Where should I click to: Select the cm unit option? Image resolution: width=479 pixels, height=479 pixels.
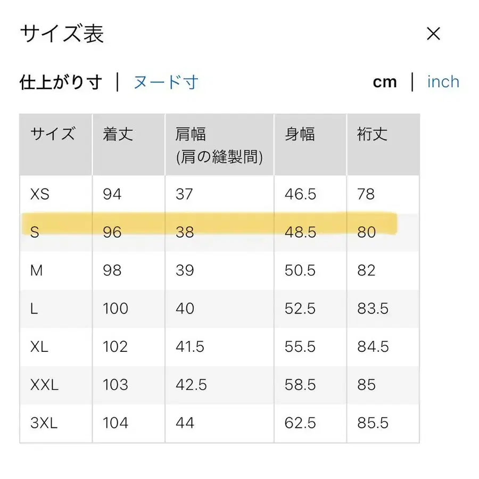click(x=385, y=81)
